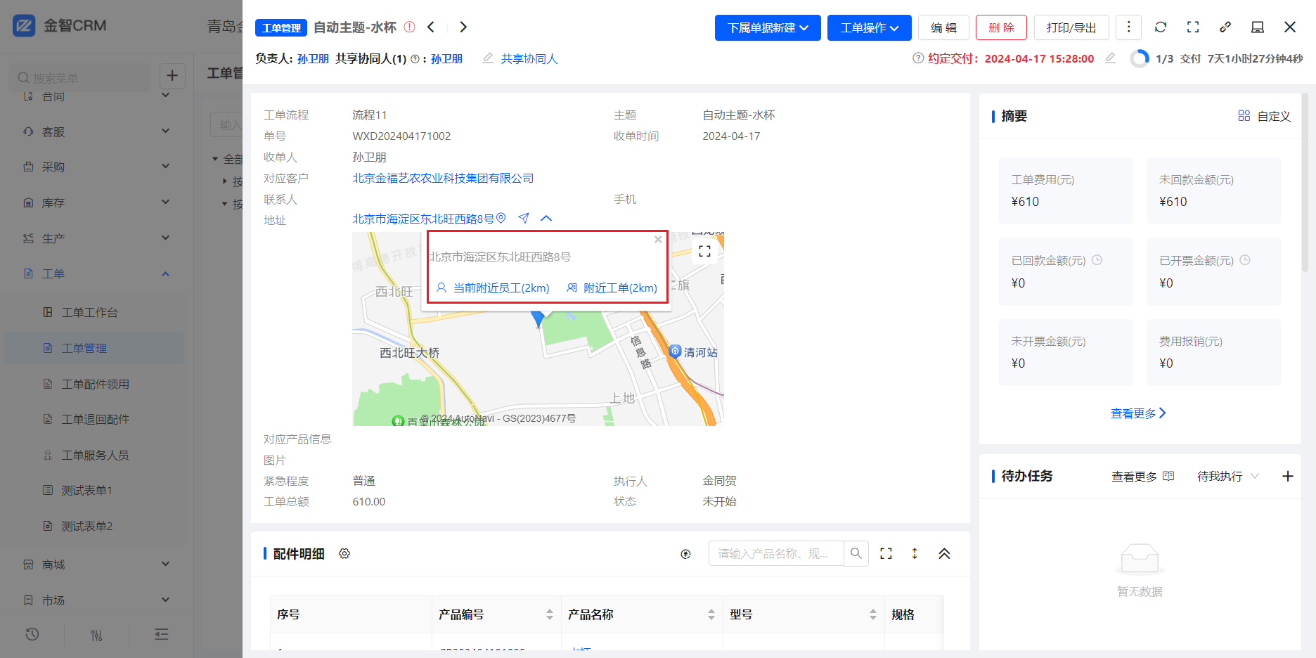Go to the previous work order
This screenshot has height=658, width=1316.
tap(431, 27)
